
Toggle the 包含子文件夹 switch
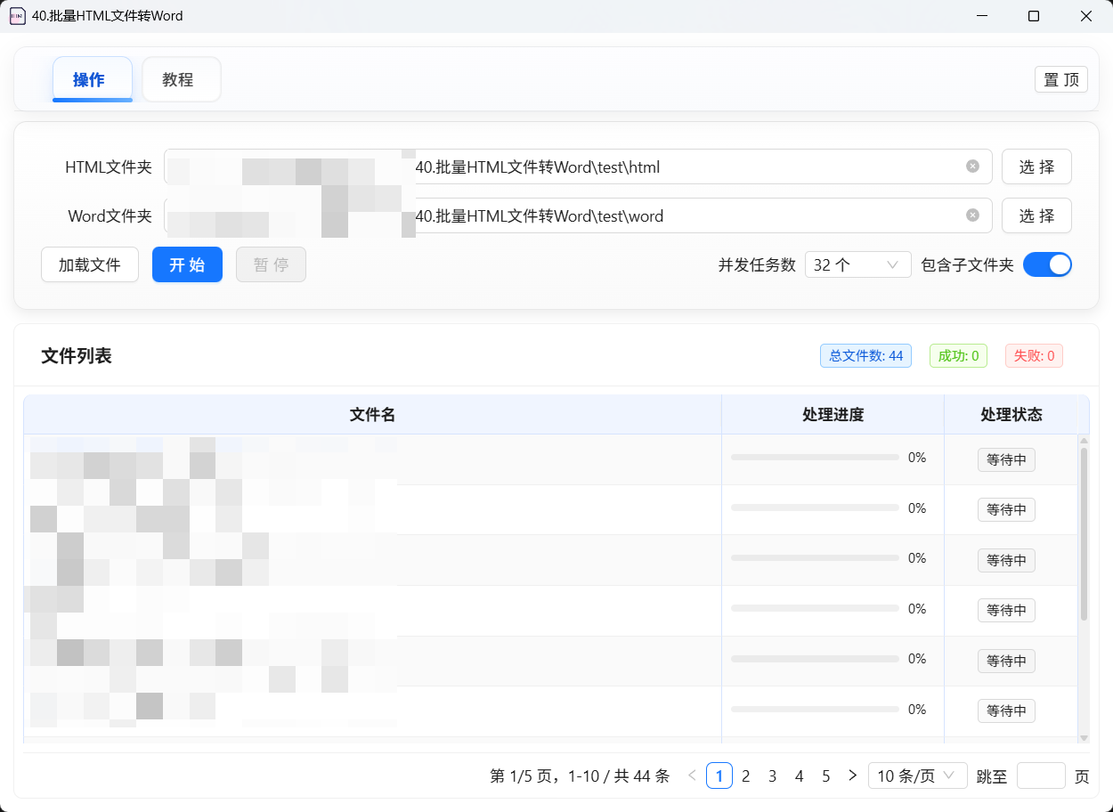1047,264
